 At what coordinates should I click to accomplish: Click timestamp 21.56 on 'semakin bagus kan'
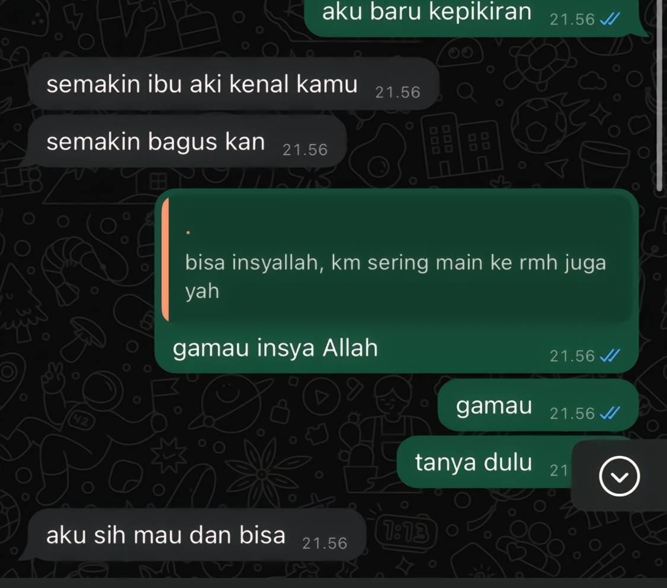(305, 150)
